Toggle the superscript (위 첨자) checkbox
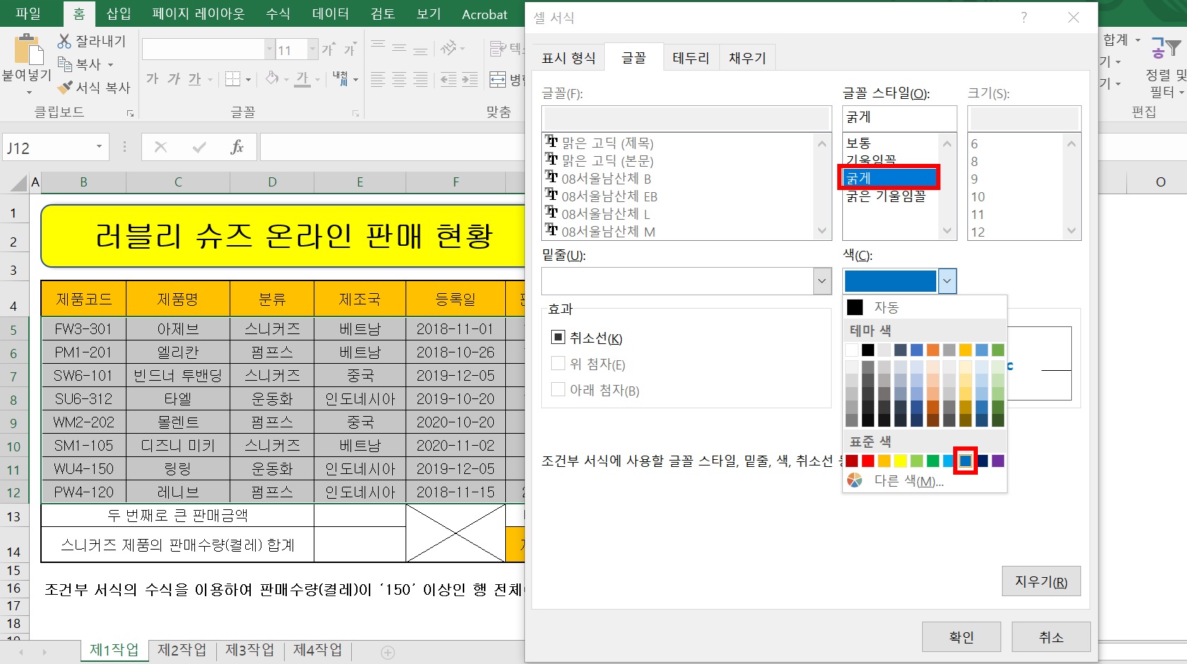The width and height of the screenshot is (1187, 664). click(x=557, y=363)
